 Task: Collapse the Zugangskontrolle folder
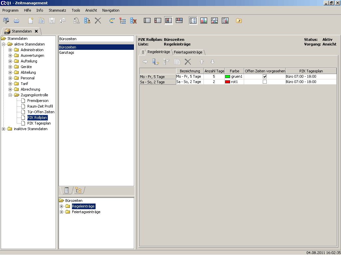click(x=10, y=95)
